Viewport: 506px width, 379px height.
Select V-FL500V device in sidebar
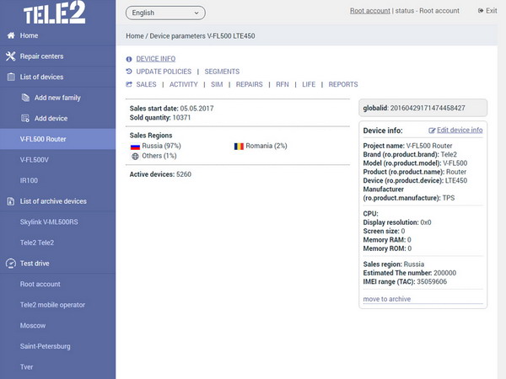[35, 159]
